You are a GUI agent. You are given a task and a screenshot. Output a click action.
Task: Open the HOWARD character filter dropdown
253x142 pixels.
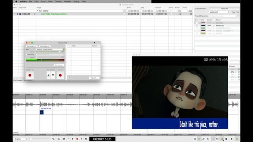[x=219, y=12]
